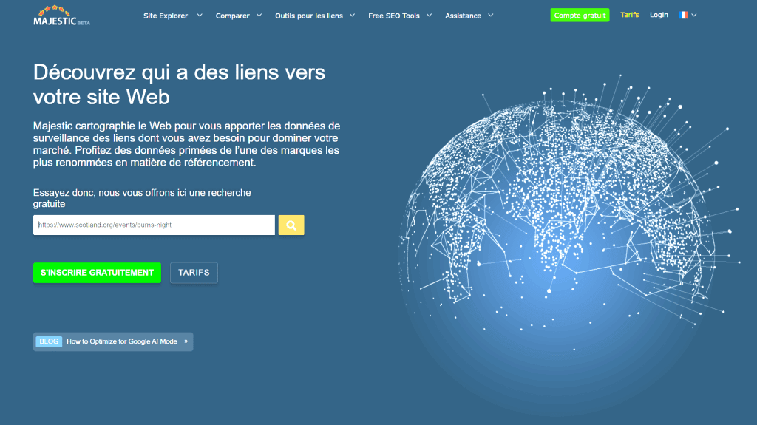Expand the Outils pour les liens chevron
Image resolution: width=757 pixels, height=425 pixels.
[352, 16]
